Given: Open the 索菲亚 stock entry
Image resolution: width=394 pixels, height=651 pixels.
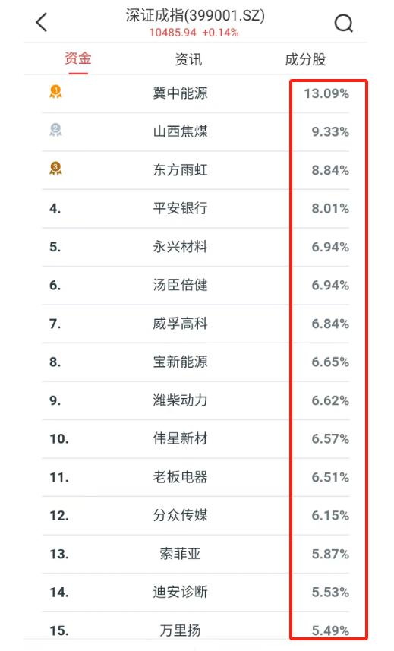Looking at the screenshot, I should coord(196,554).
